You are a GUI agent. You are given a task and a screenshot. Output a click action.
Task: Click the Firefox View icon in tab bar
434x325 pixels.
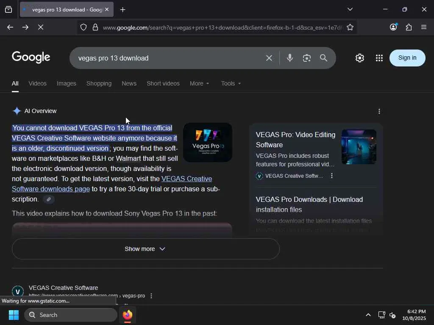pos(8,9)
